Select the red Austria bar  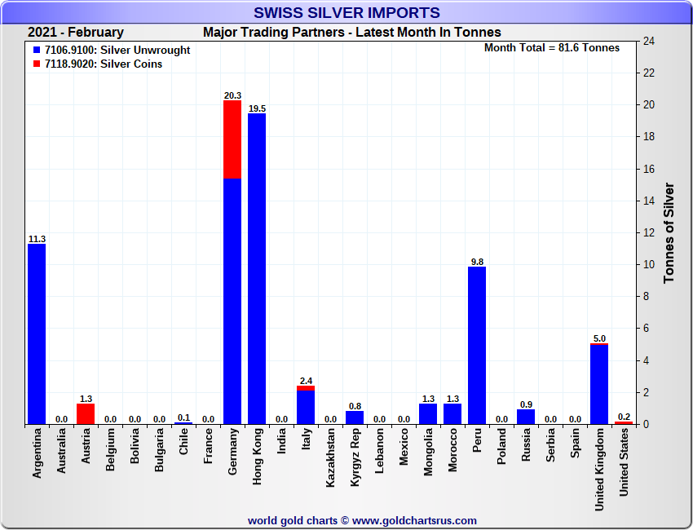[x=86, y=413]
